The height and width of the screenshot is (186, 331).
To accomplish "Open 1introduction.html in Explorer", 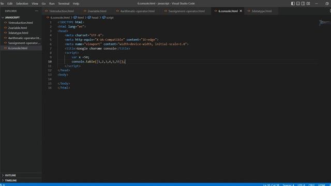I will point(21,23).
